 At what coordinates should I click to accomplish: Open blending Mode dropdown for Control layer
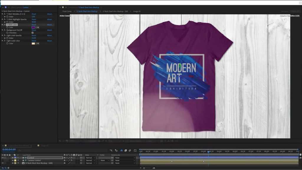point(90,158)
